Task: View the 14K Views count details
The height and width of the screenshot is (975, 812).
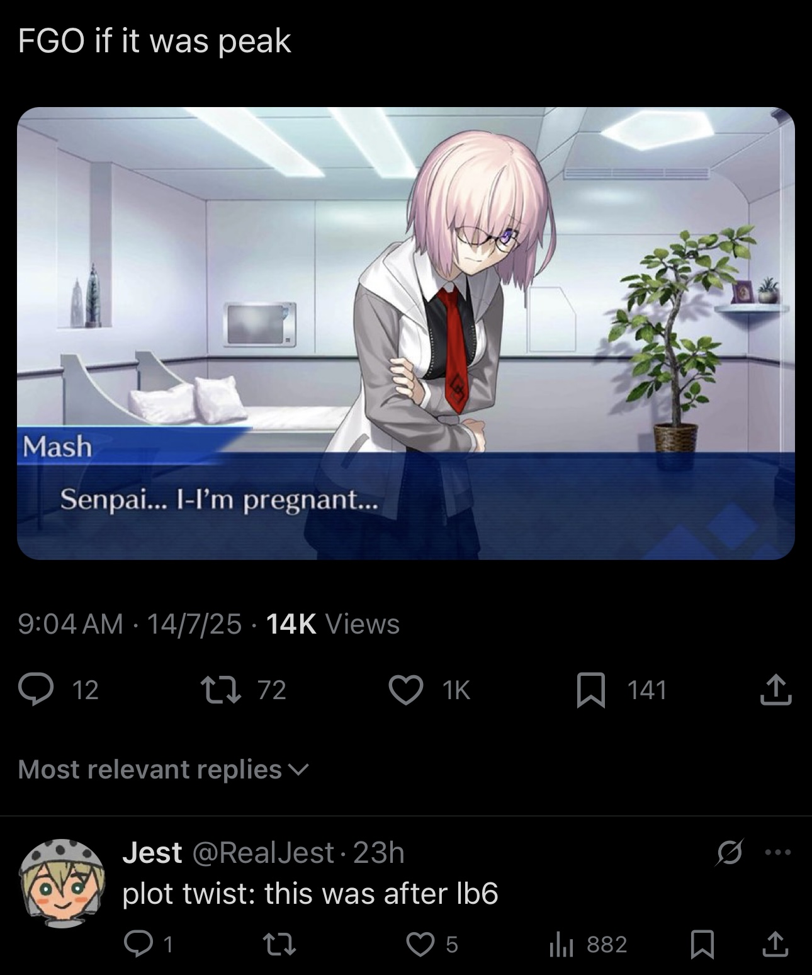Action: [333, 624]
